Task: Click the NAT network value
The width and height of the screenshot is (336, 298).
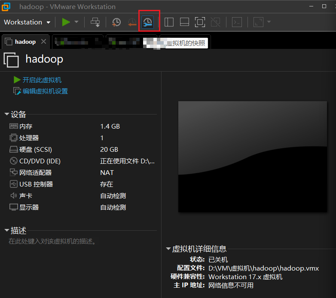Action: click(x=107, y=172)
